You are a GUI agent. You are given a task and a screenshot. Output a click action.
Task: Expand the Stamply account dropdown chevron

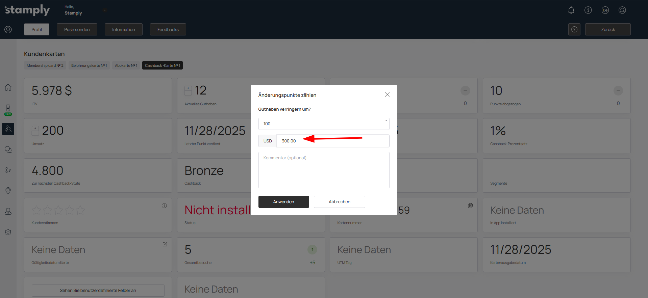click(x=105, y=10)
